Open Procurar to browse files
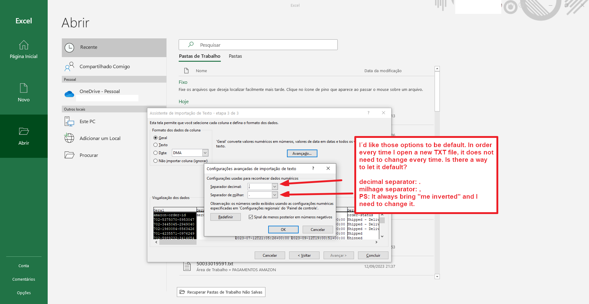Image resolution: width=589 pixels, height=304 pixels. (89, 155)
